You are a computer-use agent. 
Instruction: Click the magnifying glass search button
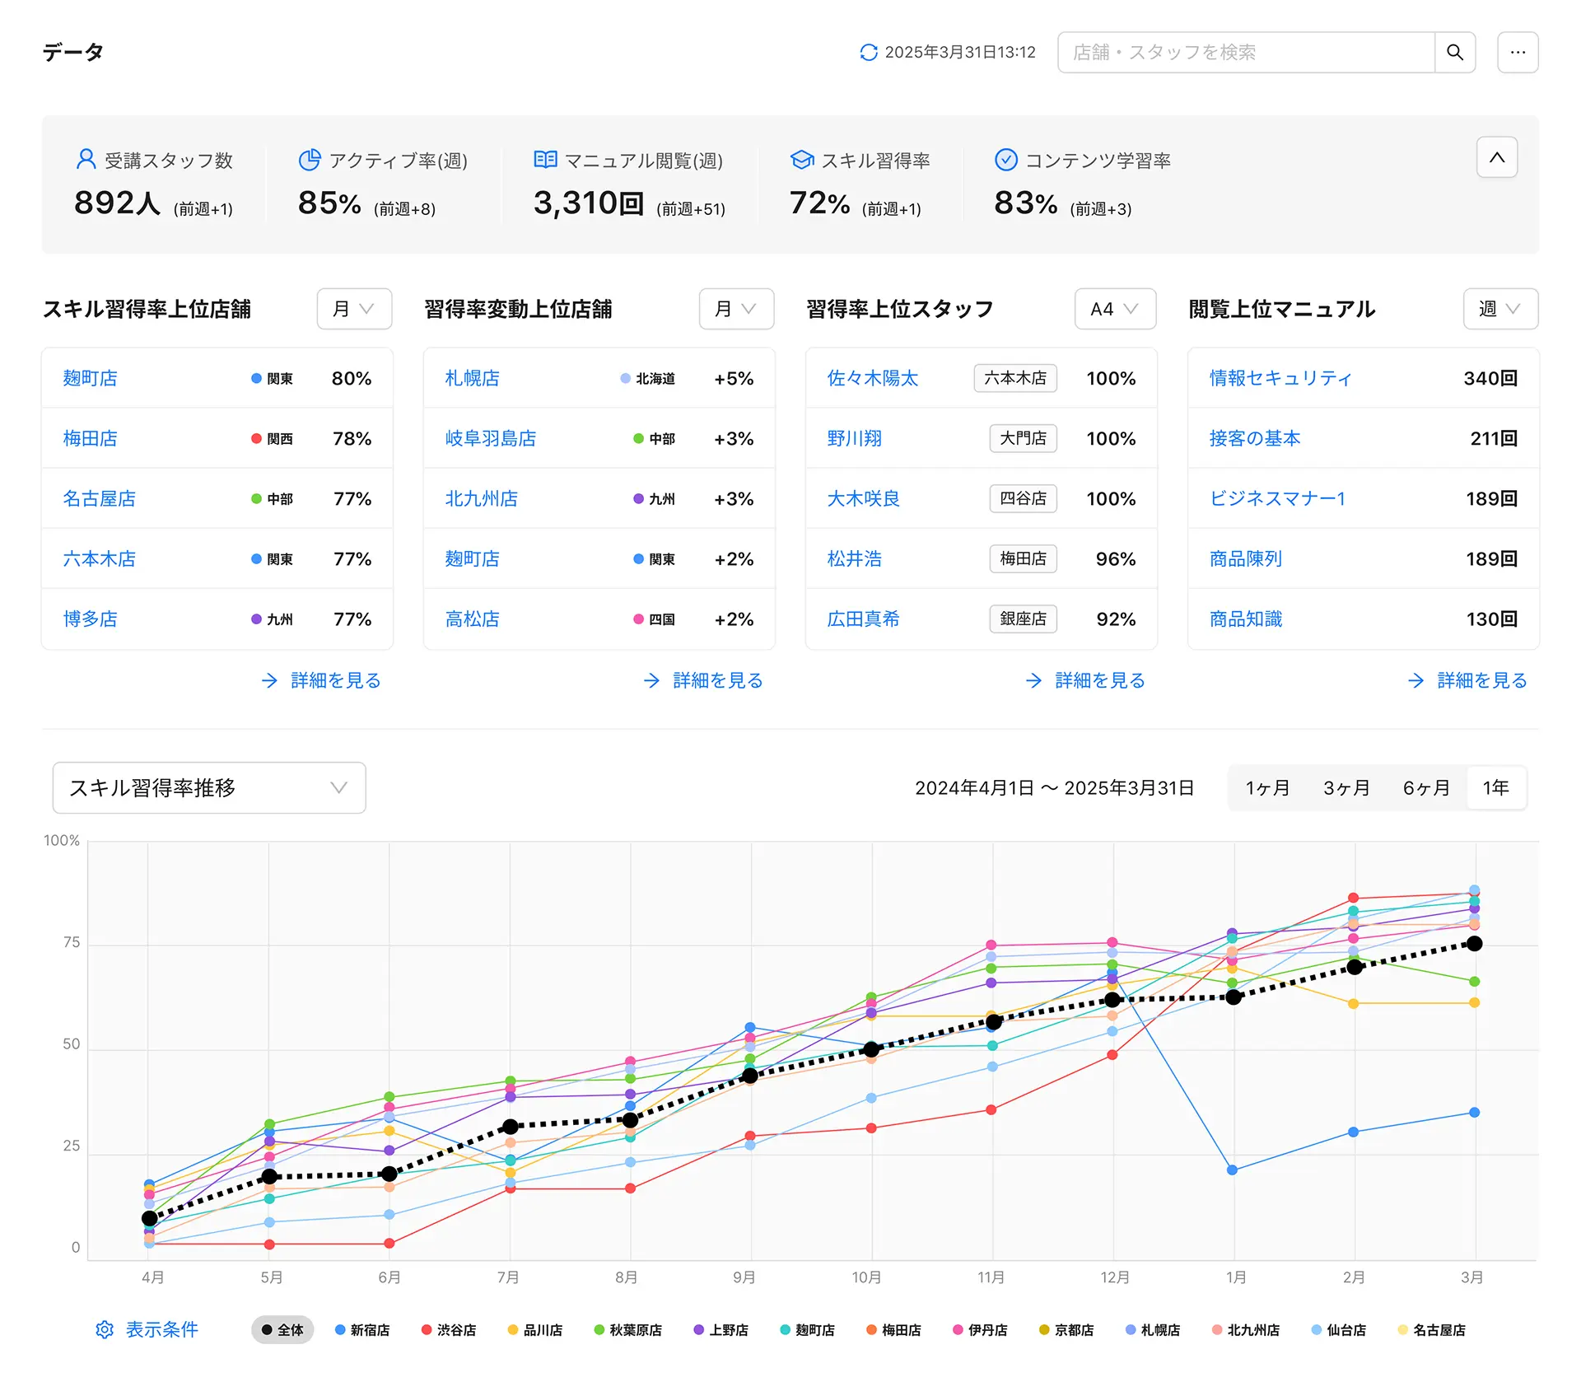point(1455,52)
